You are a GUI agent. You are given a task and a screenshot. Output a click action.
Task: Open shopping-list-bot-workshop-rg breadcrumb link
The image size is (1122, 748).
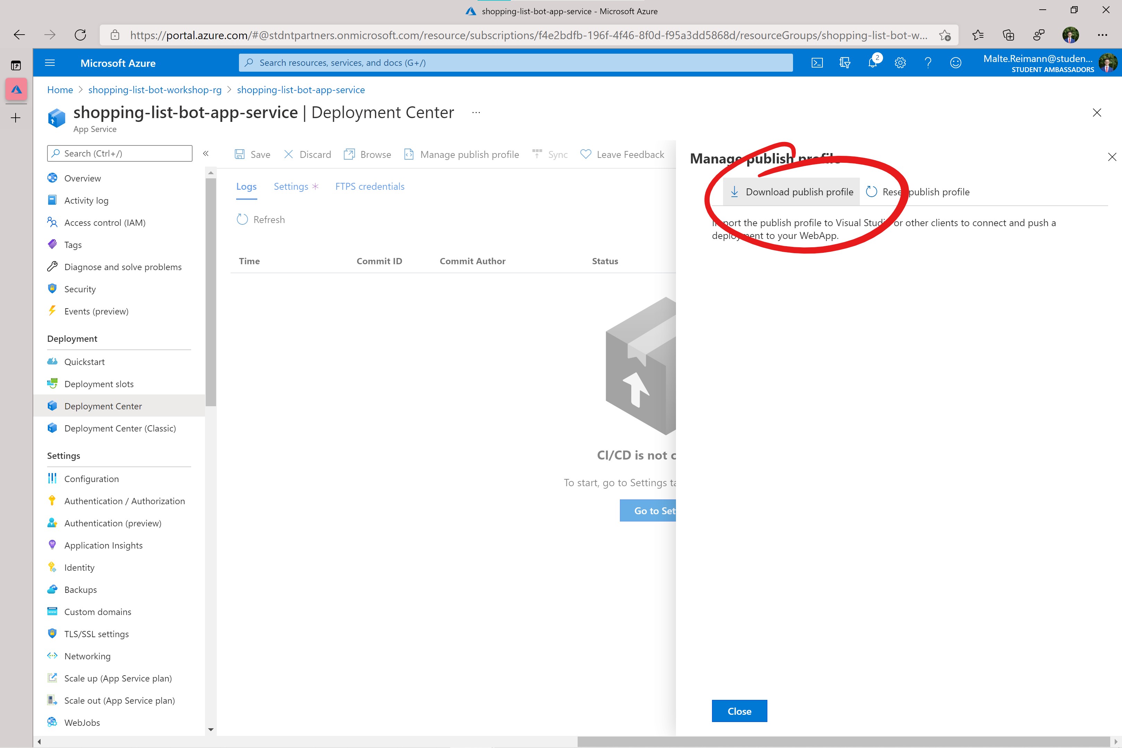pos(154,90)
